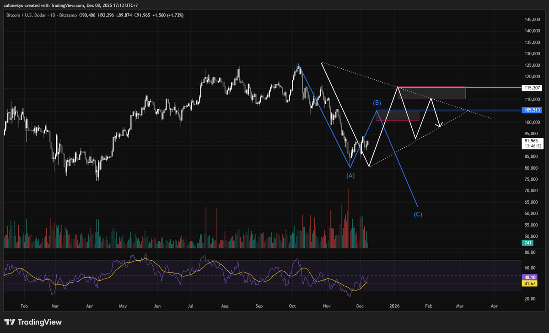Click the RSI scale label 80.00
The height and width of the screenshot is (333, 549).
coord(530,252)
